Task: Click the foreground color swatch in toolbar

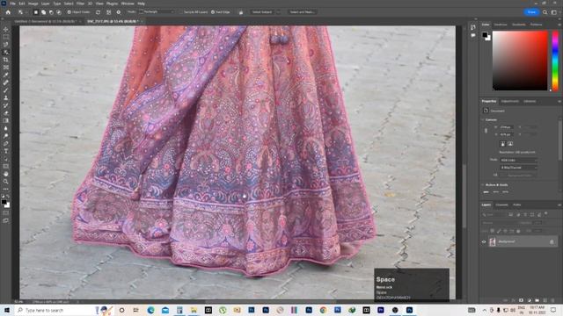Action: click(x=4, y=202)
